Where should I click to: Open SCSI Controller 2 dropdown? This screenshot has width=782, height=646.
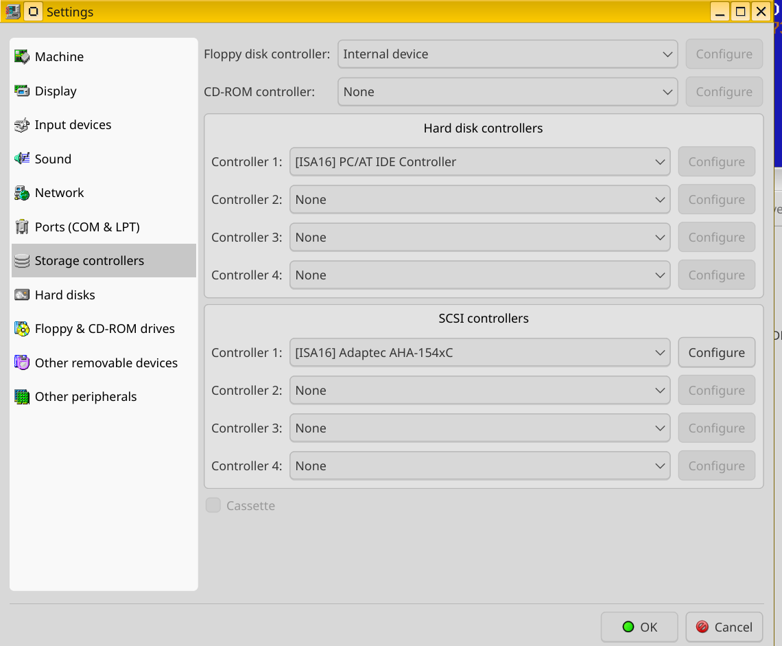pyautogui.click(x=479, y=391)
